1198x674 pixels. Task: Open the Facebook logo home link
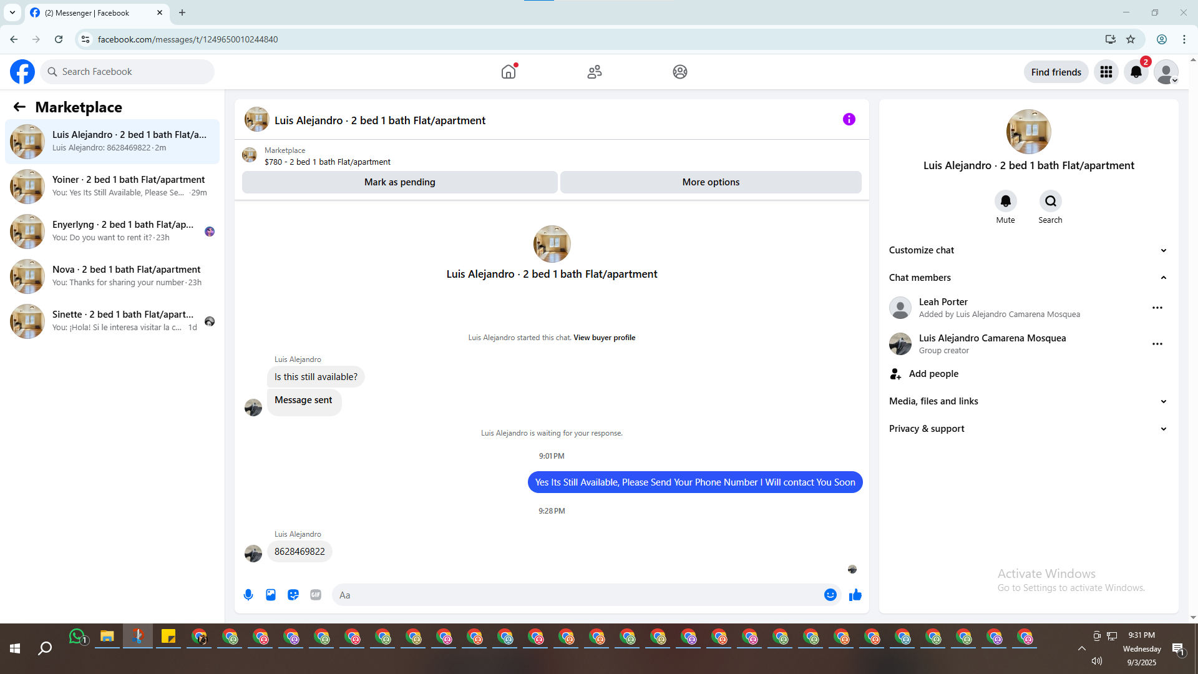tap(22, 72)
